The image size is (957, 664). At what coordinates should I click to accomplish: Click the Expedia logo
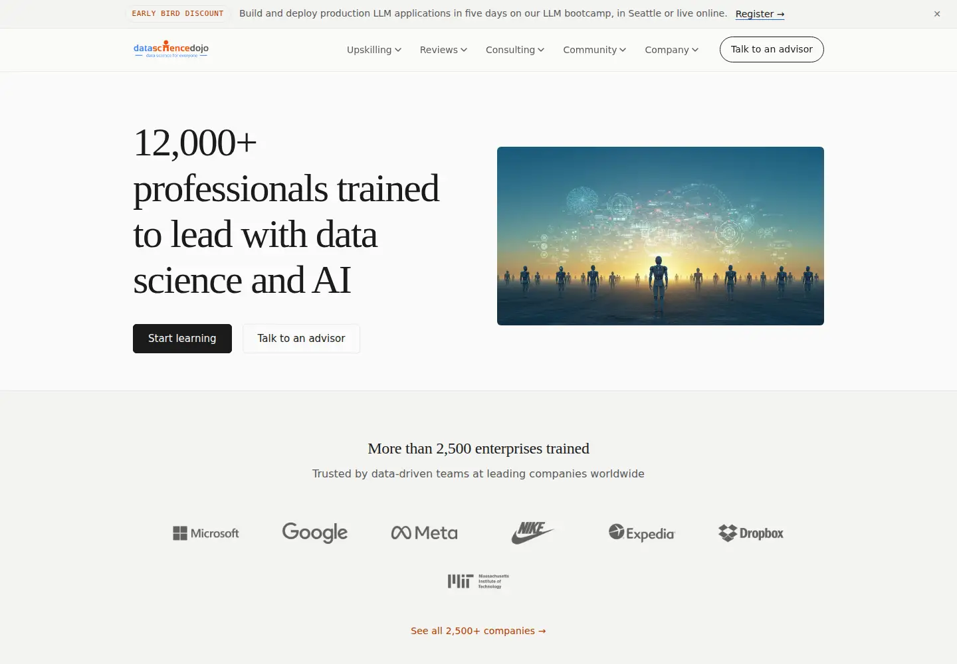641,533
